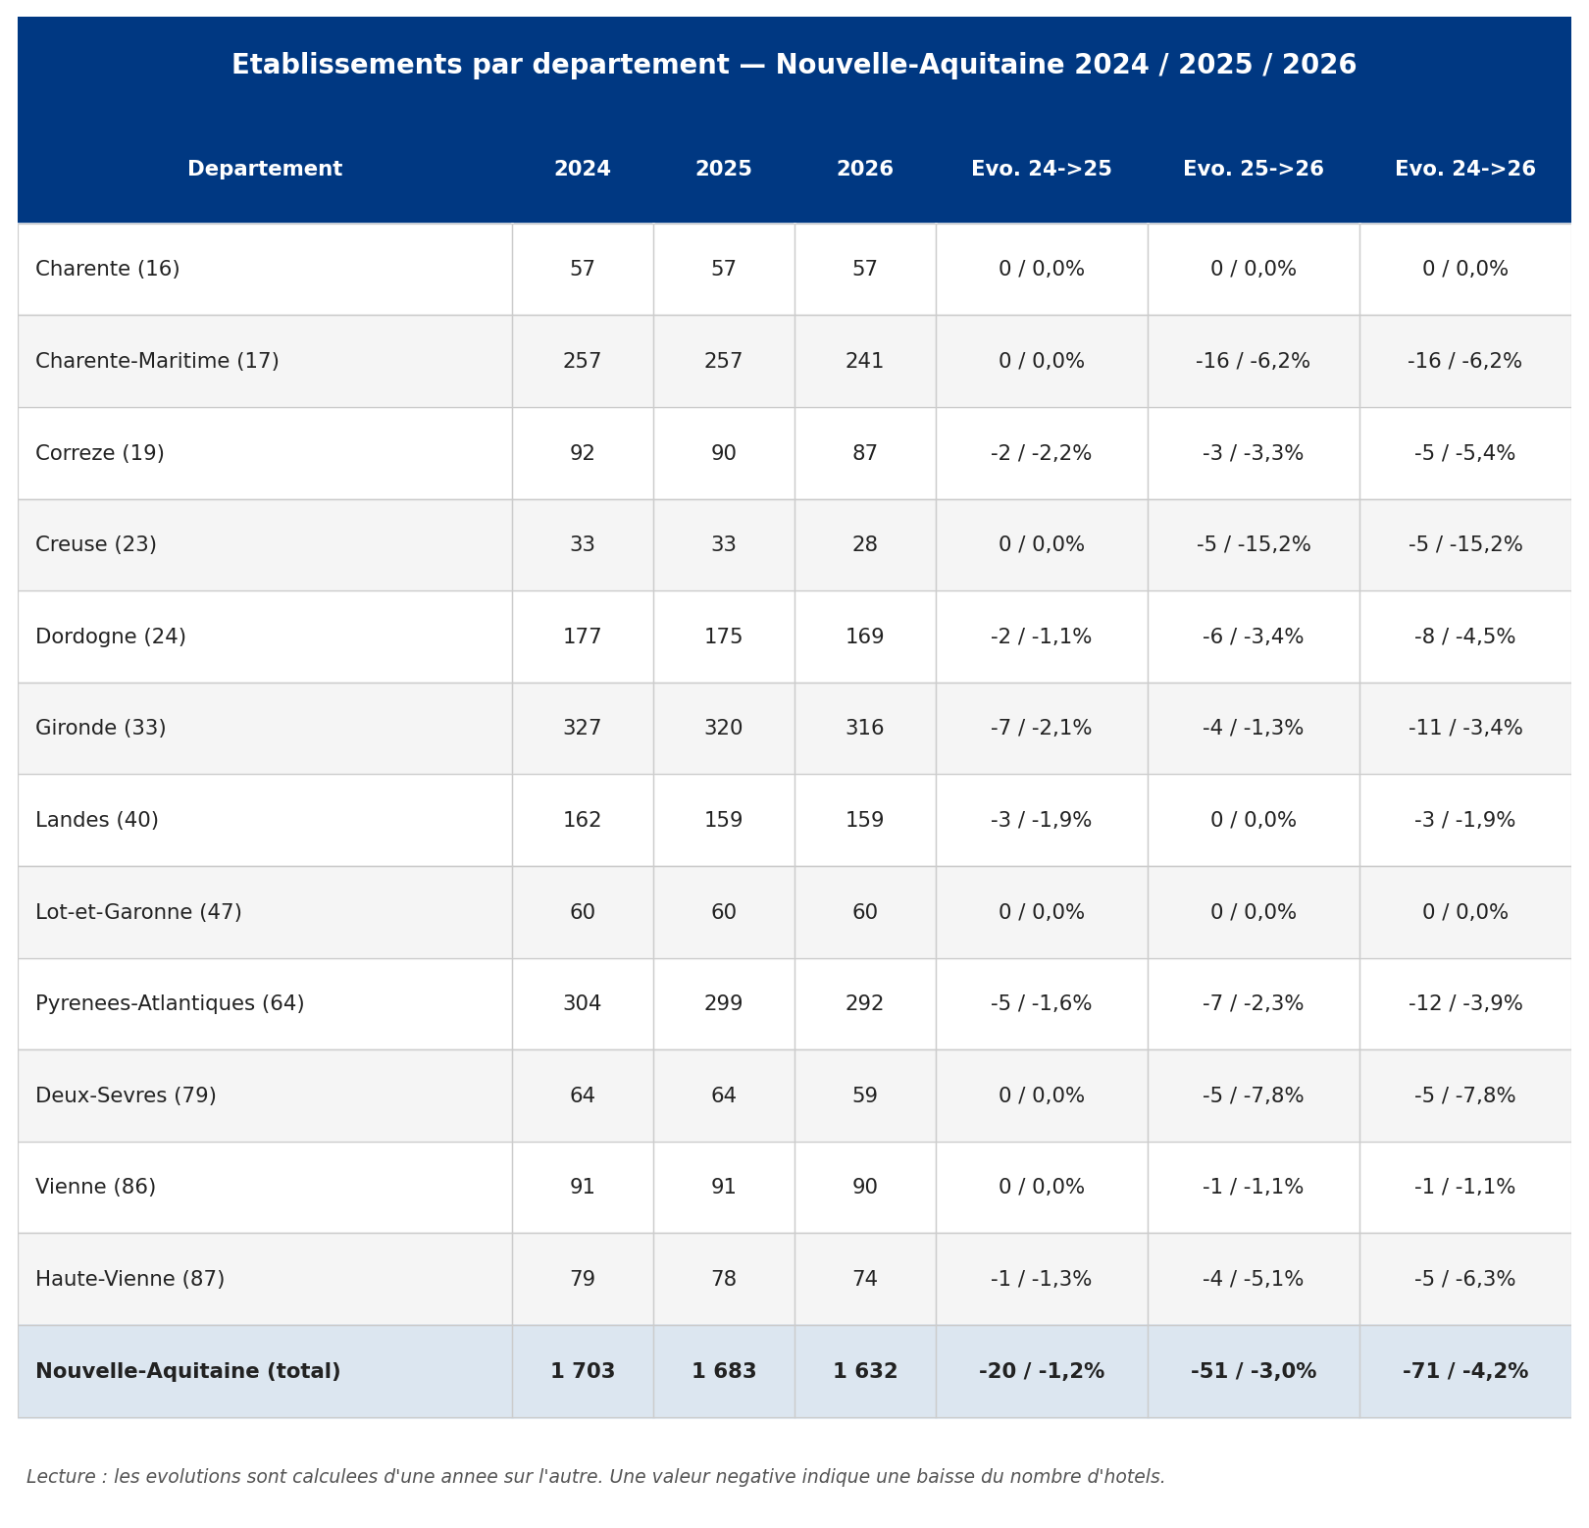1589x1528 pixels.
Task: Click the total -71 / -4,2% cell
Action: coord(1465,1371)
